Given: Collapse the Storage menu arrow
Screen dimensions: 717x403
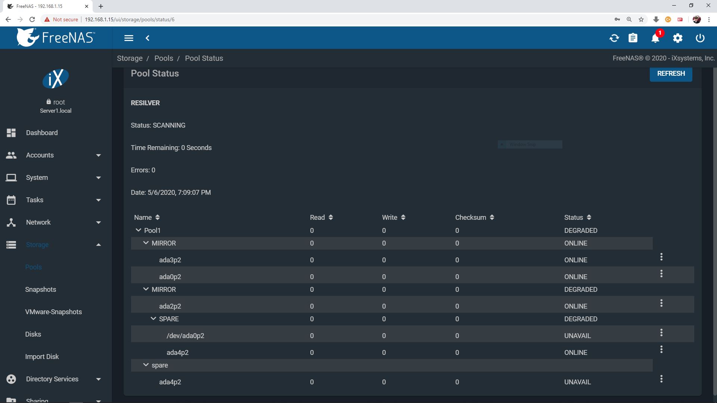Looking at the screenshot, I should (99, 245).
